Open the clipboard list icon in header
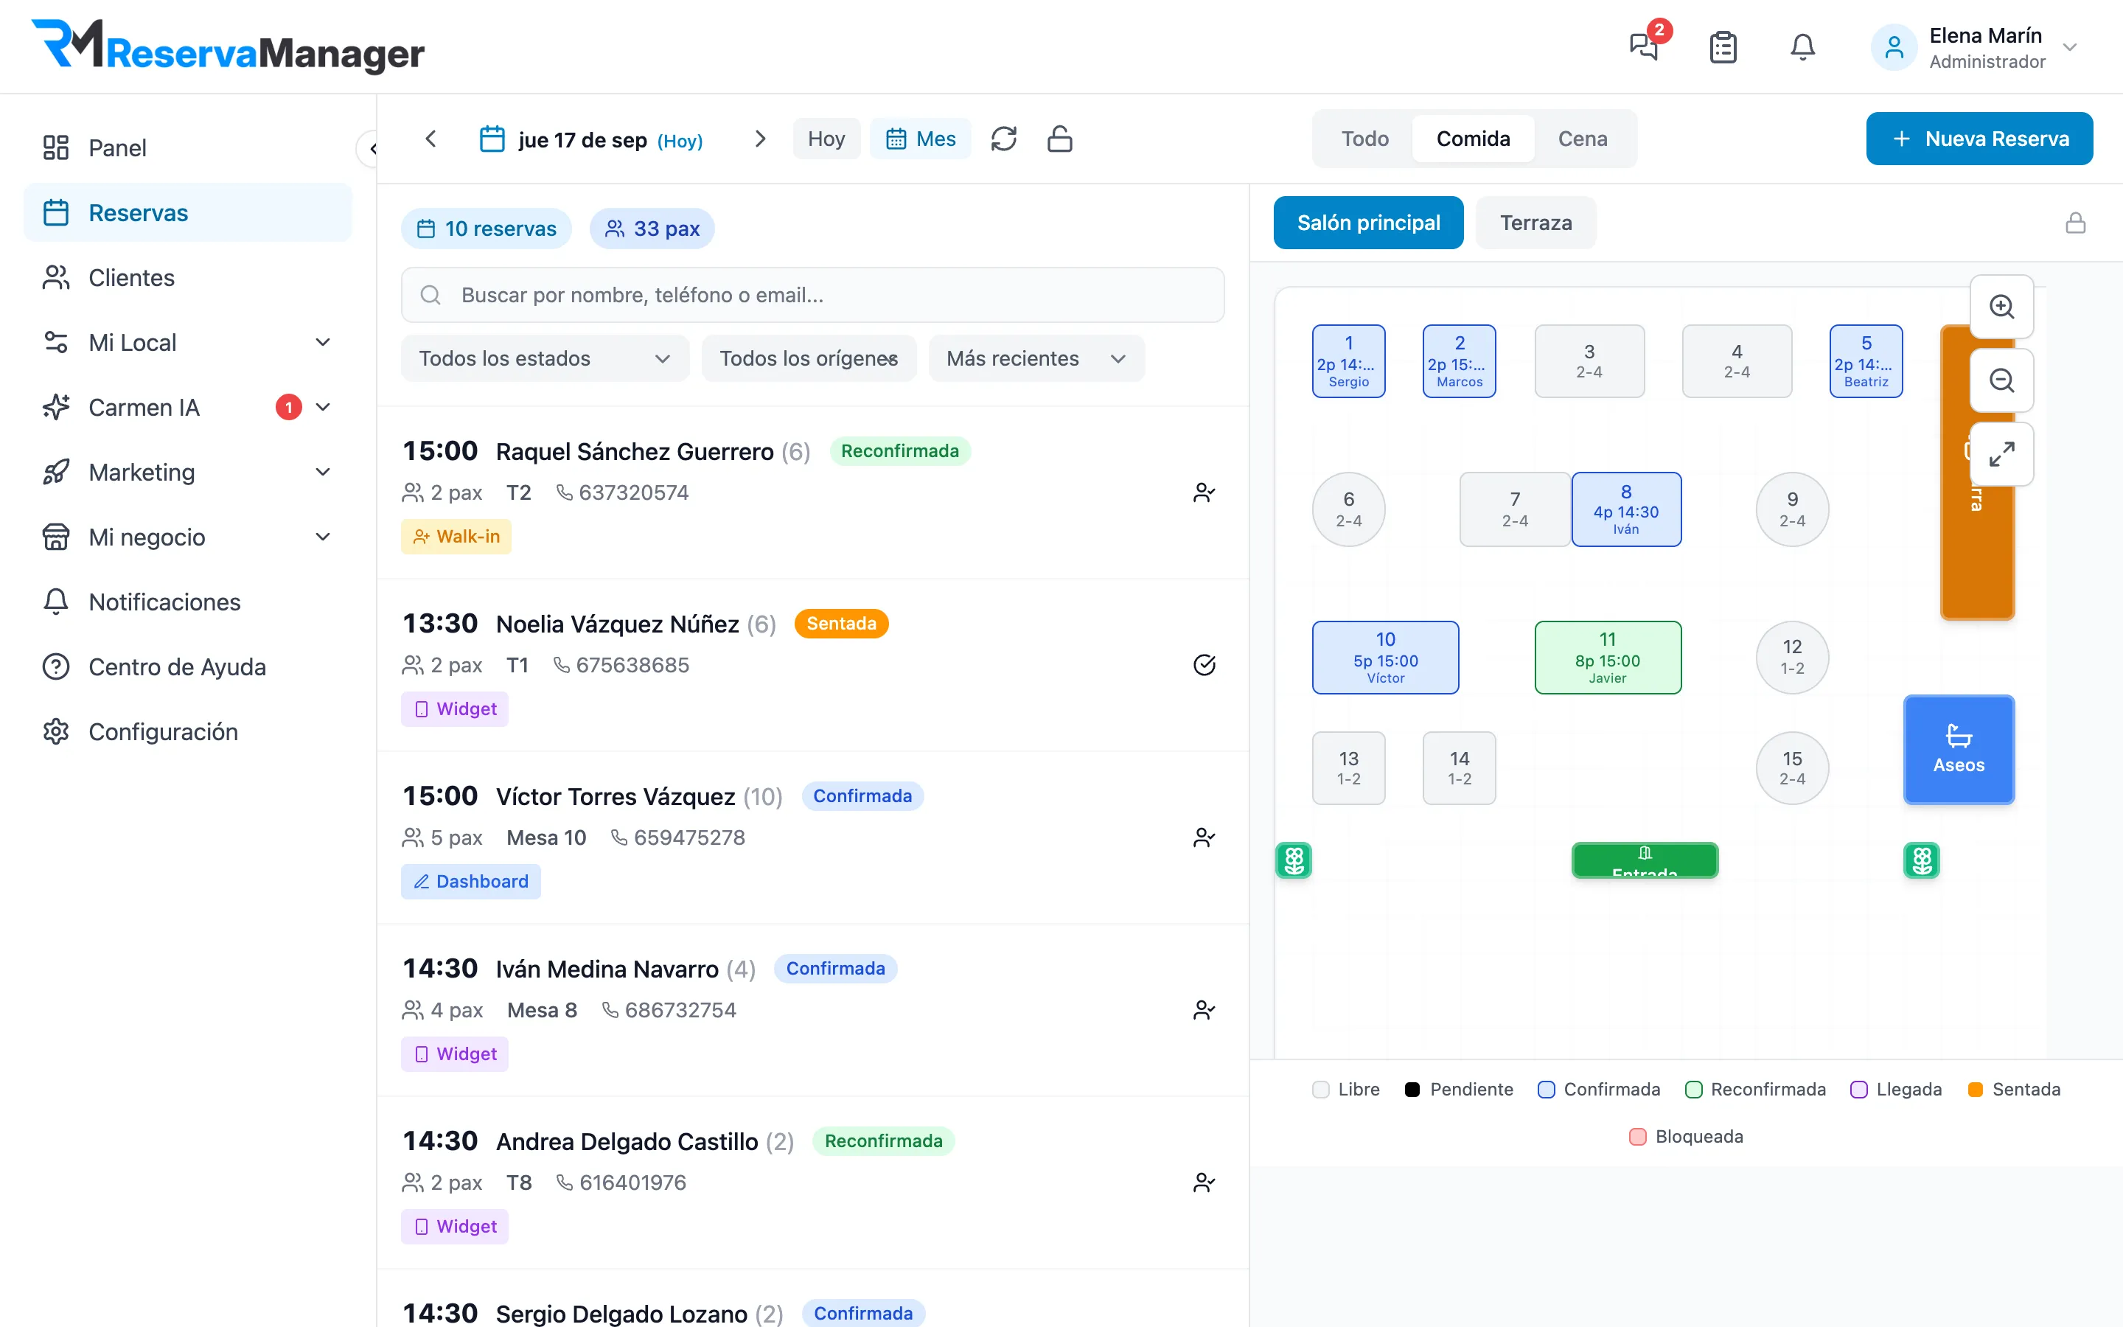Image resolution: width=2123 pixels, height=1327 pixels. coord(1723,46)
